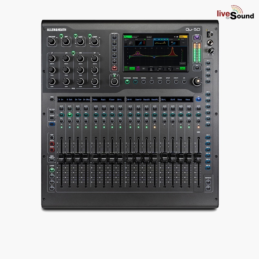Image resolution: width=259 pixels, height=259 pixels.
Task: Click the K In channel fader
Action: pos(61,158)
